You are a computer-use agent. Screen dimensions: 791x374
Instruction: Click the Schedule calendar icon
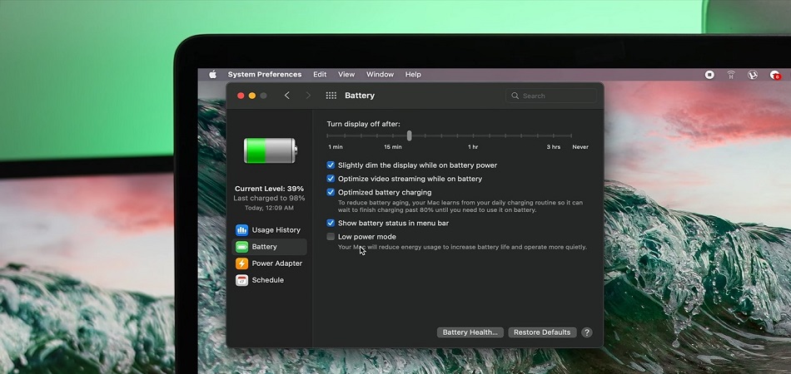tap(241, 280)
